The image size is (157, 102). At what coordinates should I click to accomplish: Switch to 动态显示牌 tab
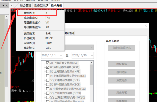41,5
